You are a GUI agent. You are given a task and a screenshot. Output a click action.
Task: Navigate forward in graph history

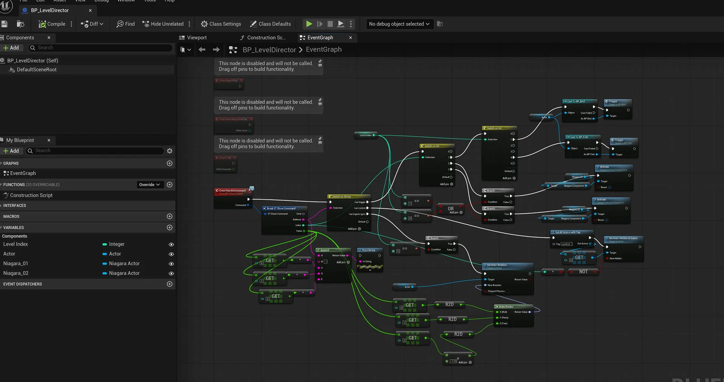216,50
